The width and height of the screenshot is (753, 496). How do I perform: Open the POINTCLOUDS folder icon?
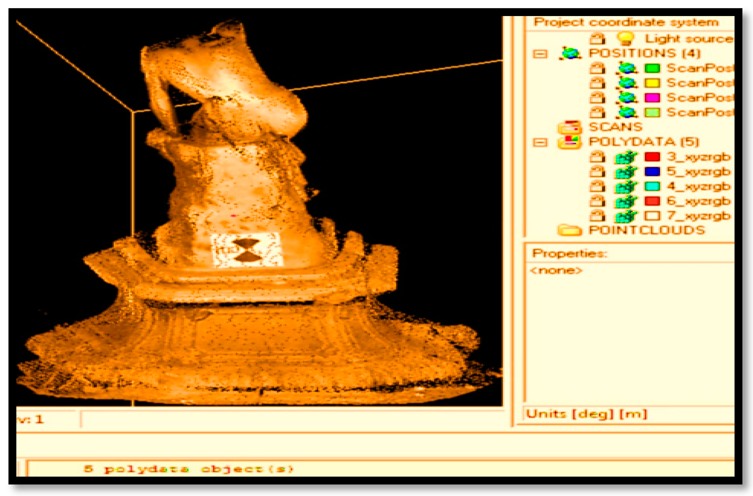570,230
